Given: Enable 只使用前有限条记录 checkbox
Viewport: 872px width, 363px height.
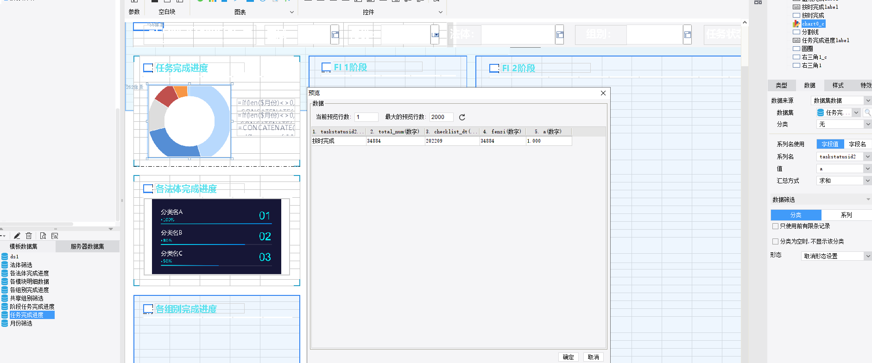Looking at the screenshot, I should click(775, 226).
